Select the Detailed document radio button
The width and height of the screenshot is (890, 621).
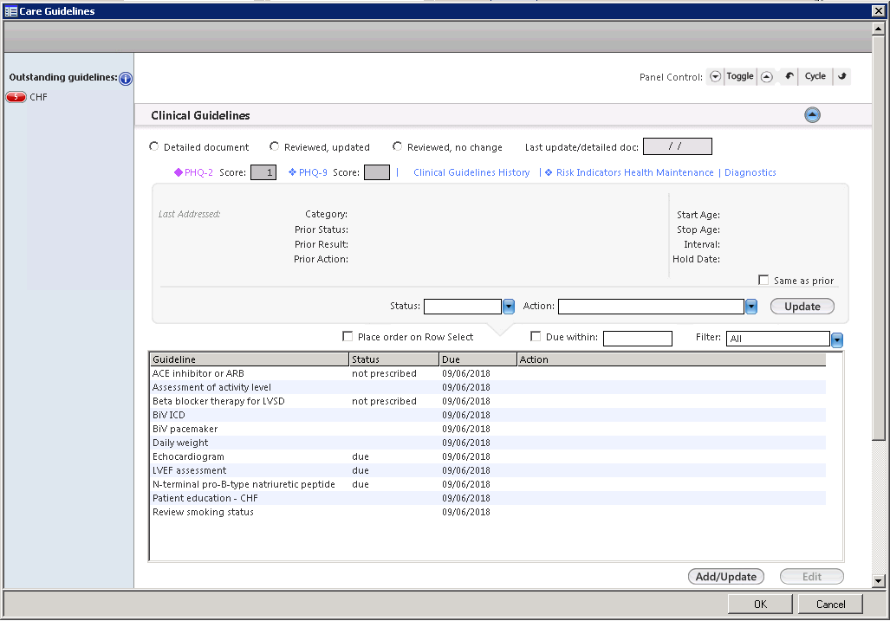[x=153, y=146]
